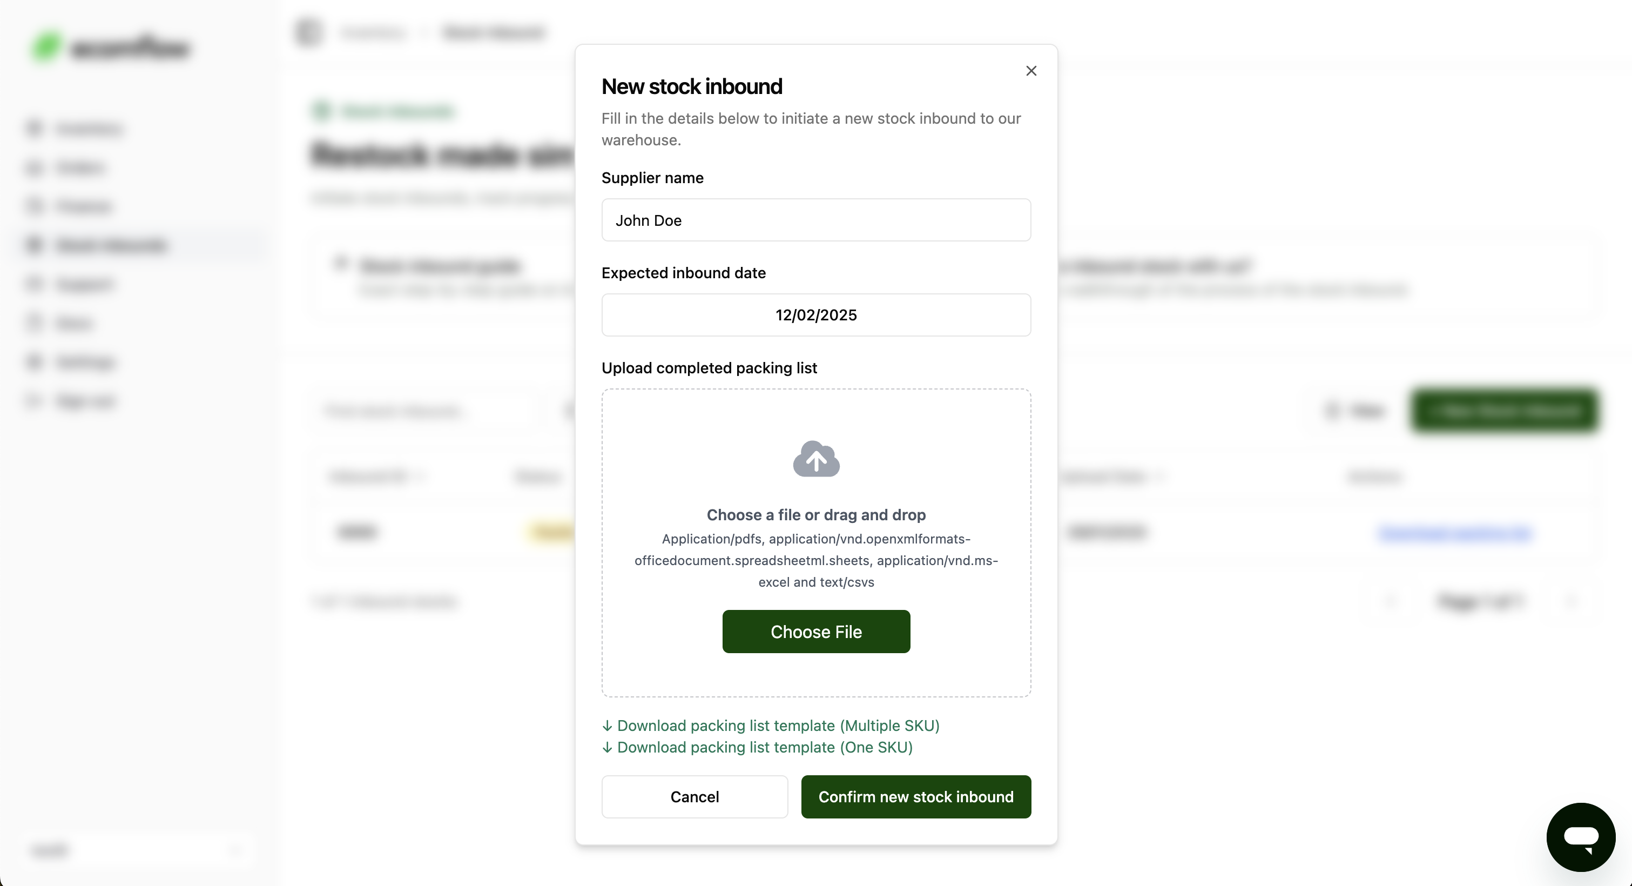Image resolution: width=1632 pixels, height=886 pixels.
Task: Open Orders in the blurred sidebar
Action: tap(80, 168)
